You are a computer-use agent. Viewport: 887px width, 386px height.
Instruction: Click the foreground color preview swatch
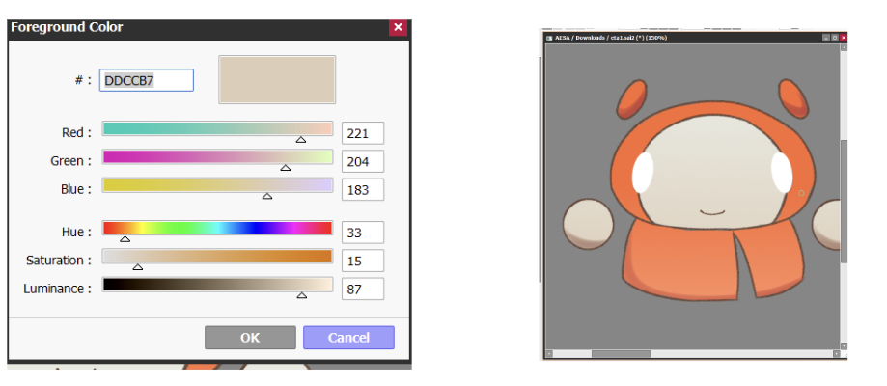click(x=277, y=79)
